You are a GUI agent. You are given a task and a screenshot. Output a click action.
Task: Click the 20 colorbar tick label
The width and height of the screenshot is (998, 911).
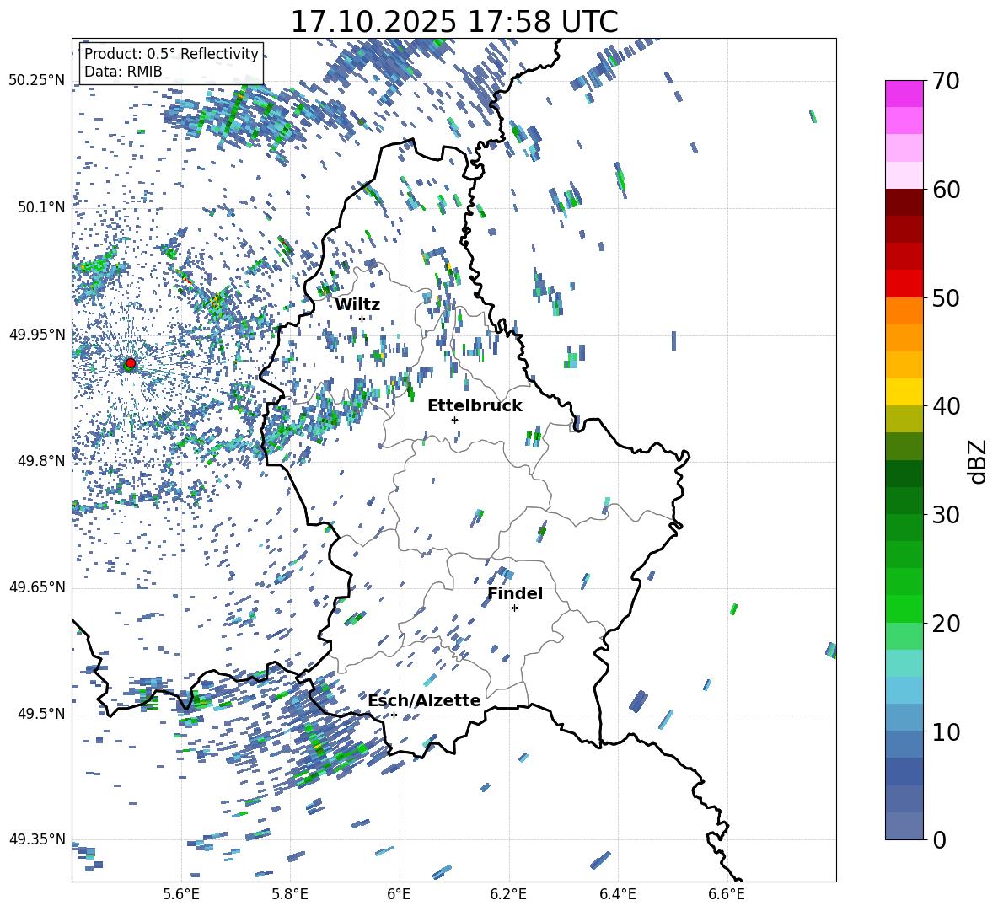(x=946, y=623)
